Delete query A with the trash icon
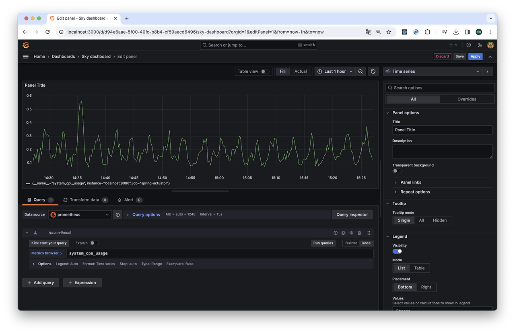The height and width of the screenshot is (334, 515). tap(359, 233)
